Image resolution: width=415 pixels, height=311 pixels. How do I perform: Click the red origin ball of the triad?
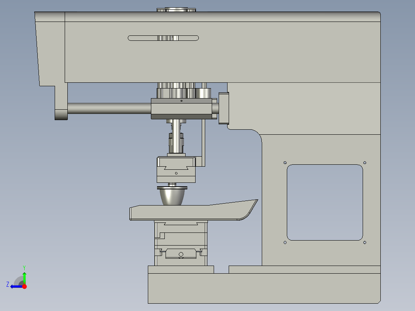click(25, 286)
